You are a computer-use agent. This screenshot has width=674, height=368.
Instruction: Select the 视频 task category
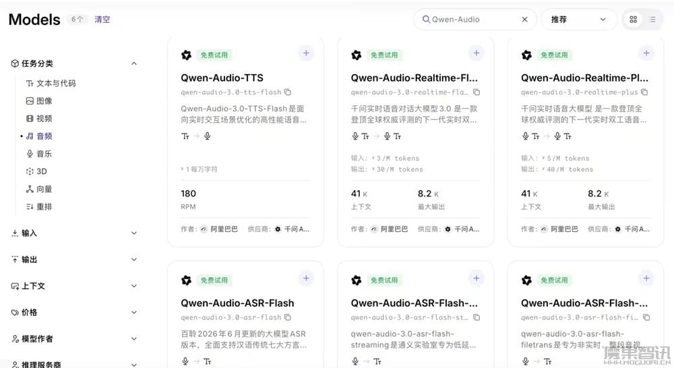pyautogui.click(x=39, y=119)
